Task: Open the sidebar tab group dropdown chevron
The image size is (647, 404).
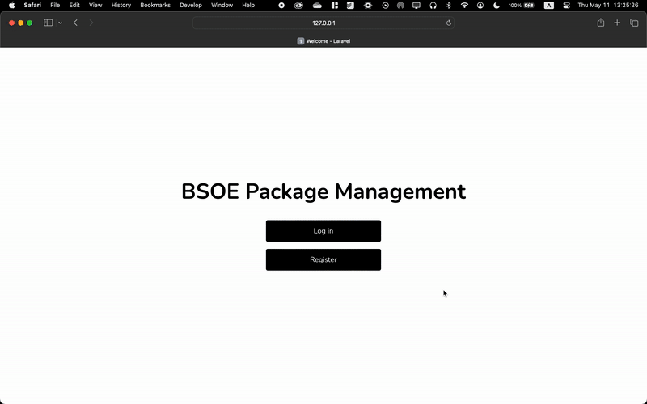Action: (x=60, y=23)
